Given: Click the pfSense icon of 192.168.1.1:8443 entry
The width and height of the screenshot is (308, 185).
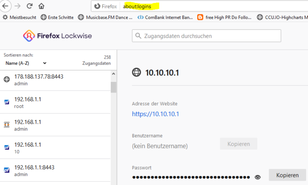Looking at the screenshot, I should [x=7, y=170].
